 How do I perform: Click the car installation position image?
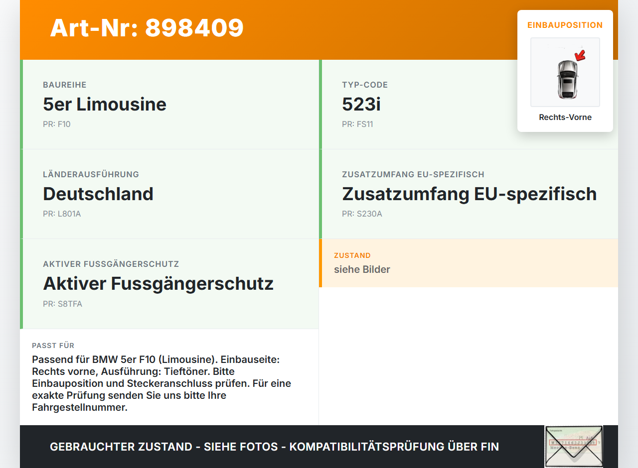click(565, 72)
